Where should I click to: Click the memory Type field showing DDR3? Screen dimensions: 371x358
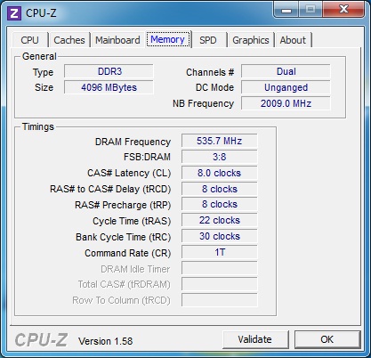(109, 71)
